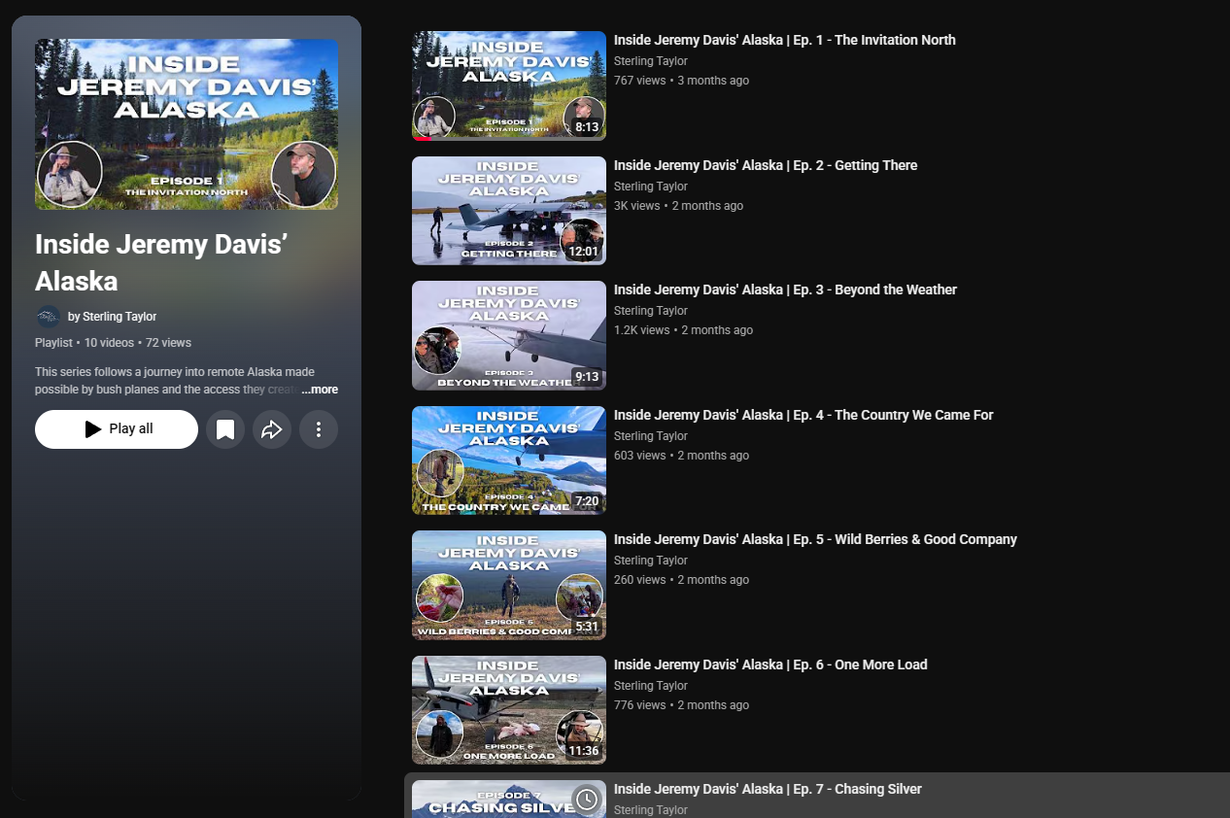Open video title 'Ep. 7 - Chasing Silver'
Viewport: 1230px width, 818px height.
768,789
